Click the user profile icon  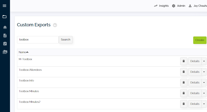pos(190,6)
